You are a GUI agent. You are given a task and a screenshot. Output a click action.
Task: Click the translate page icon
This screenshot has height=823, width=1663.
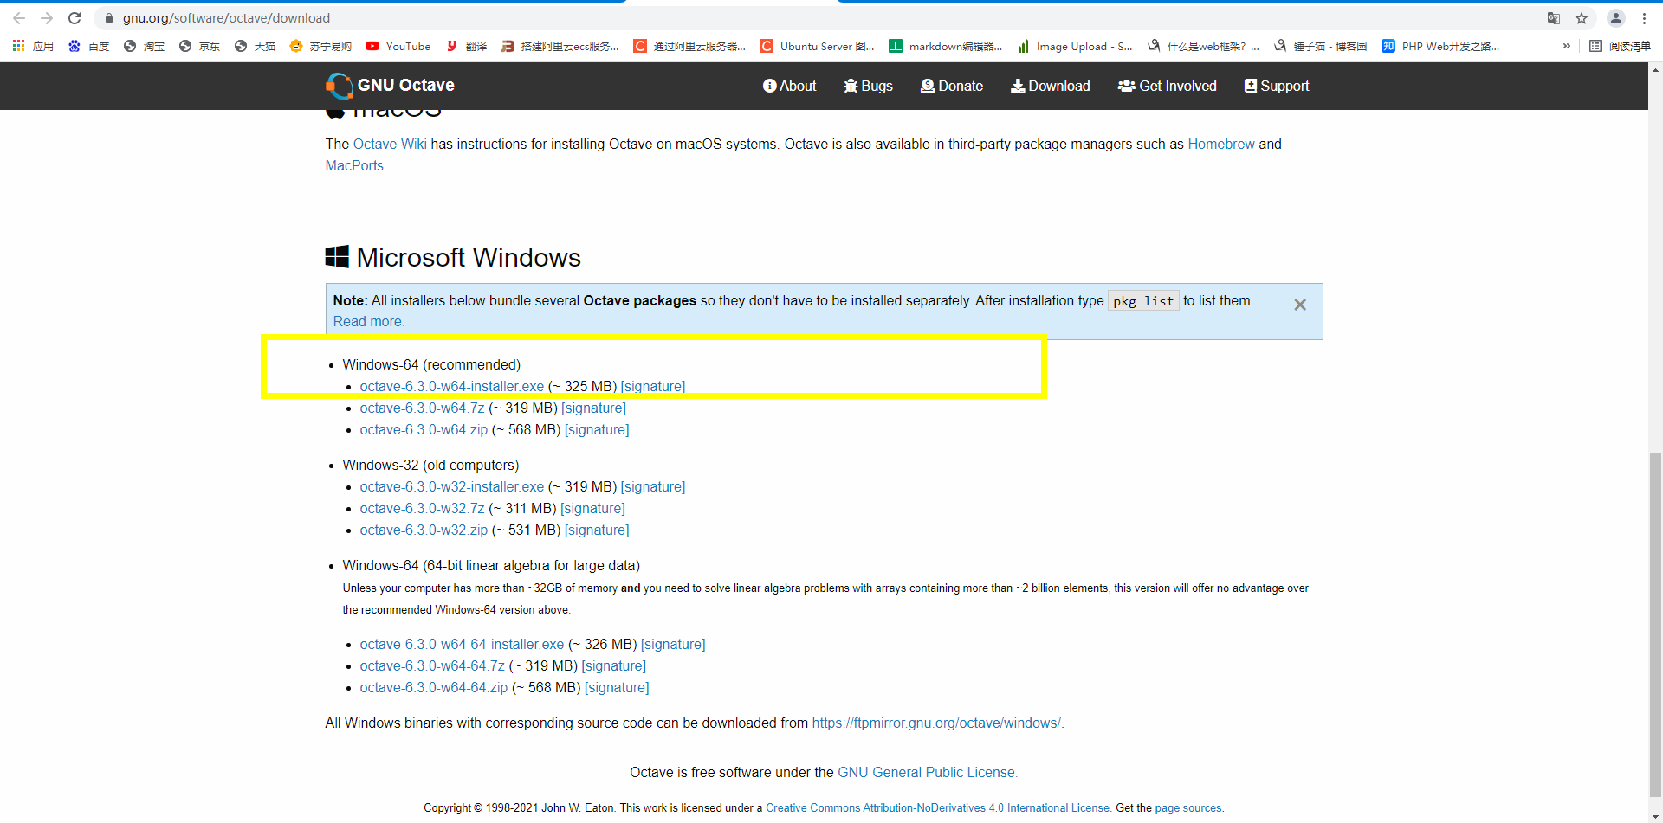(x=1554, y=18)
